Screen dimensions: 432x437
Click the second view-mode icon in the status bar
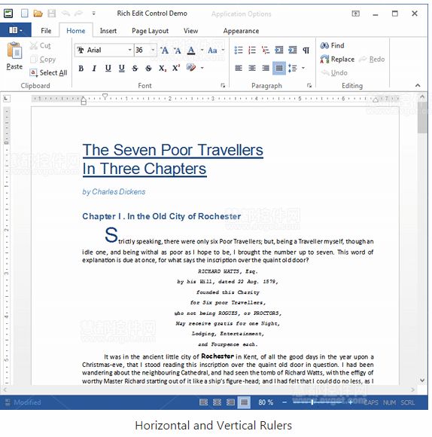tap(217, 402)
